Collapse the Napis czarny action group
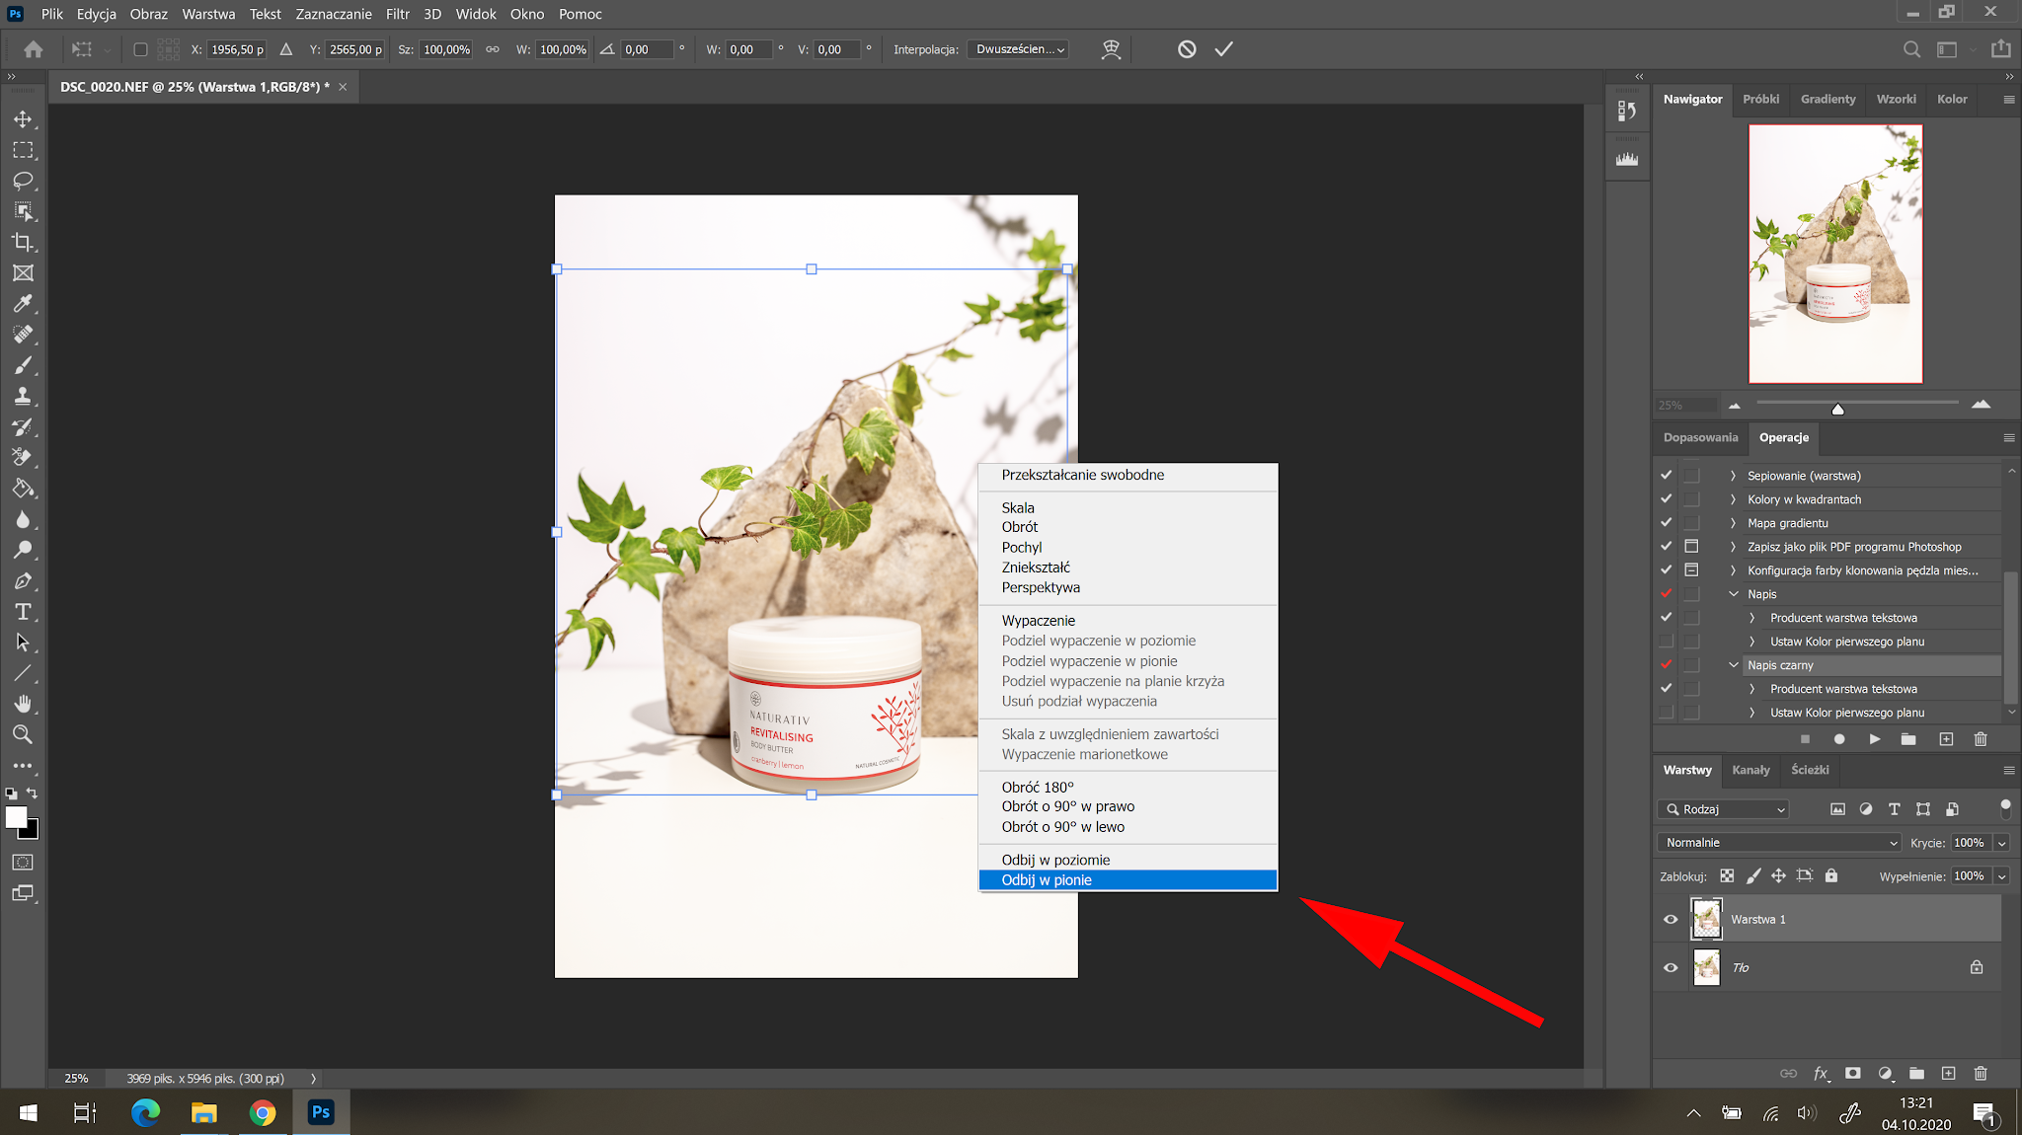This screenshot has height=1135, width=2022. (x=1734, y=665)
